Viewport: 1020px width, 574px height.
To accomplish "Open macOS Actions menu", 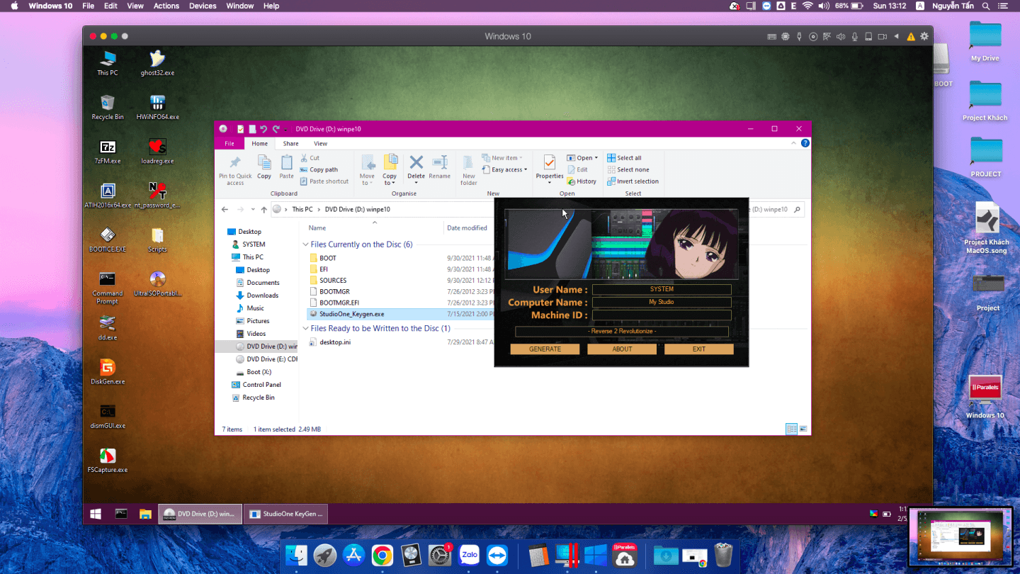I will (166, 6).
